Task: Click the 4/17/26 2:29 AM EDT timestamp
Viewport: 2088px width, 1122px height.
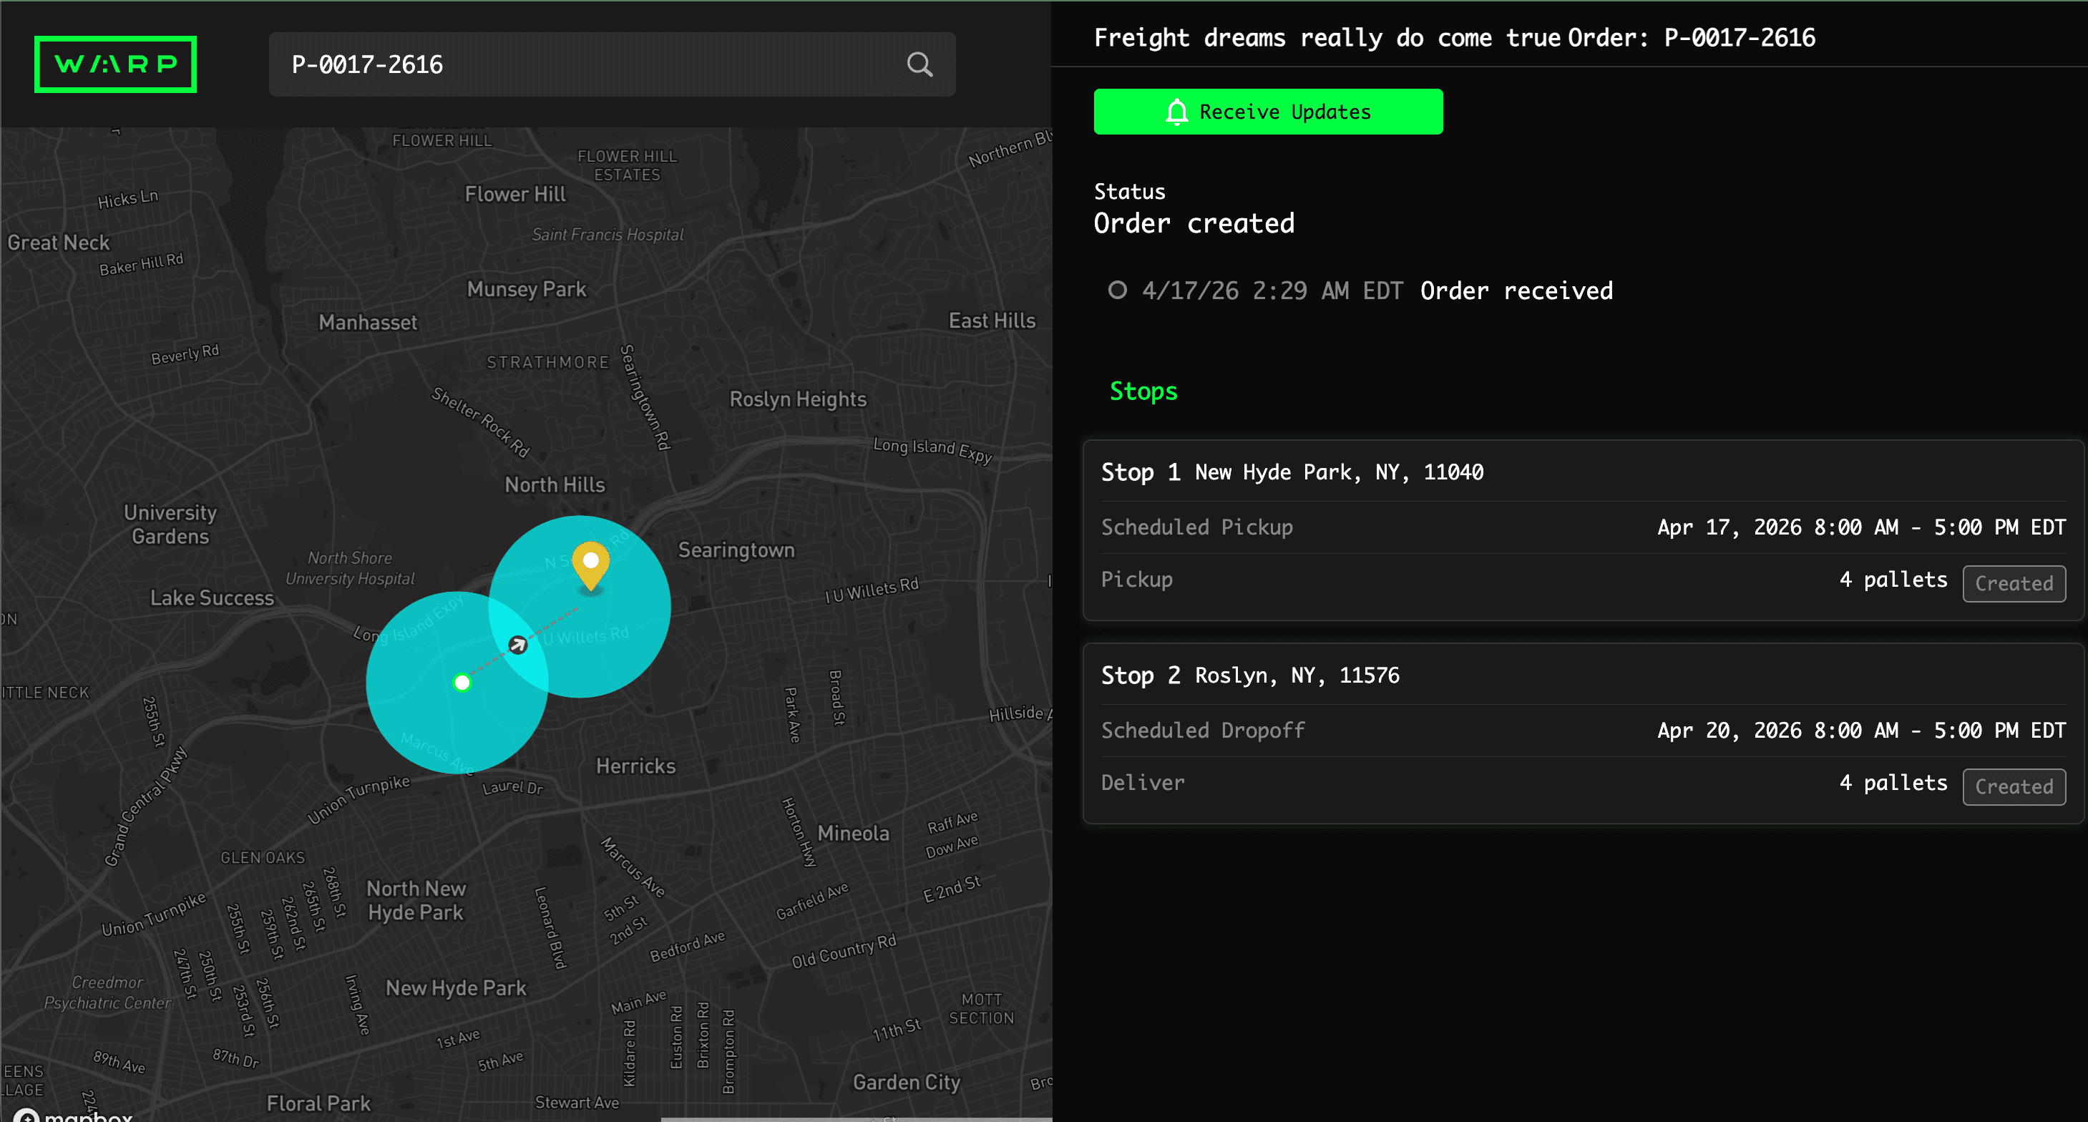Action: pyautogui.click(x=1272, y=291)
